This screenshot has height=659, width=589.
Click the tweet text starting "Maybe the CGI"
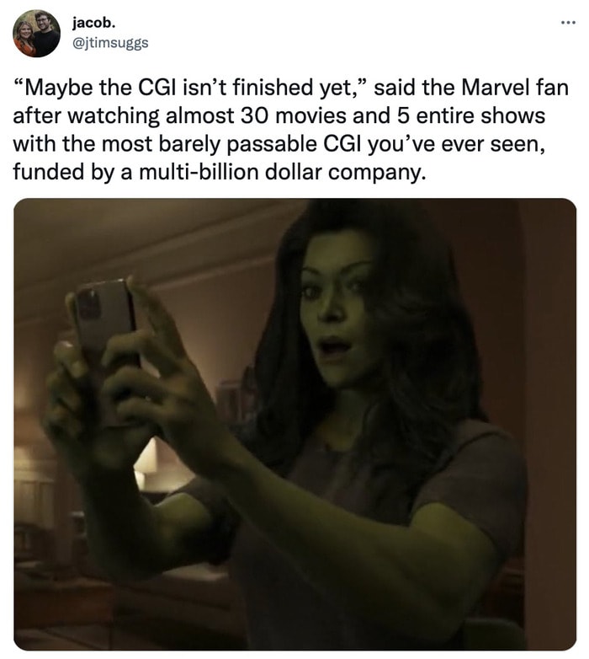[x=291, y=130]
